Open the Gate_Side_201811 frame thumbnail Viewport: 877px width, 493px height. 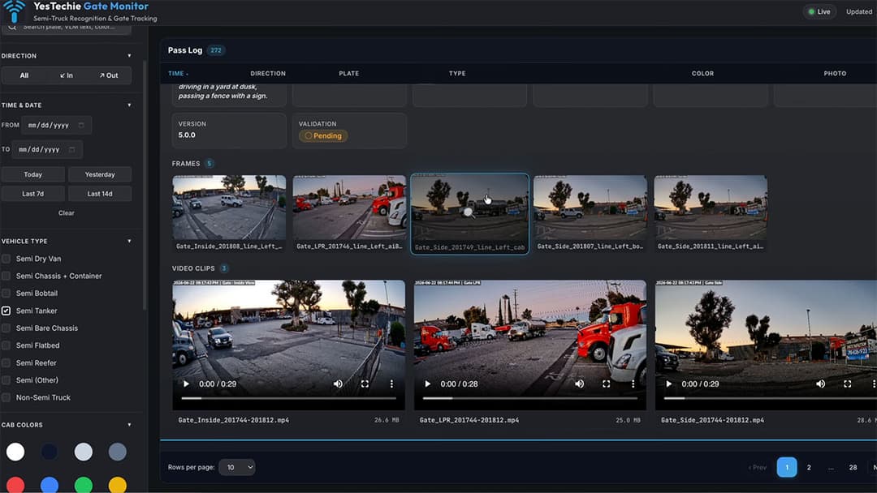click(x=711, y=213)
